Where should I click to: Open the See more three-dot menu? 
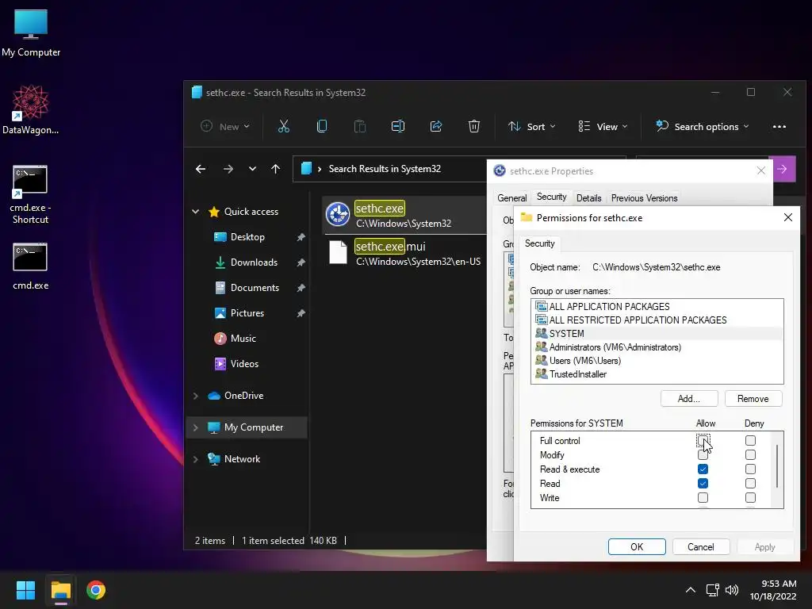coord(779,126)
